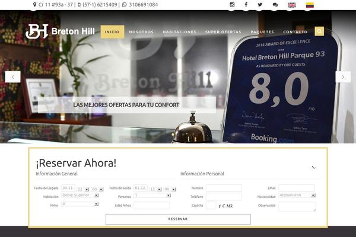
Task: Open the Personas count dropdown
Action: [152, 196]
